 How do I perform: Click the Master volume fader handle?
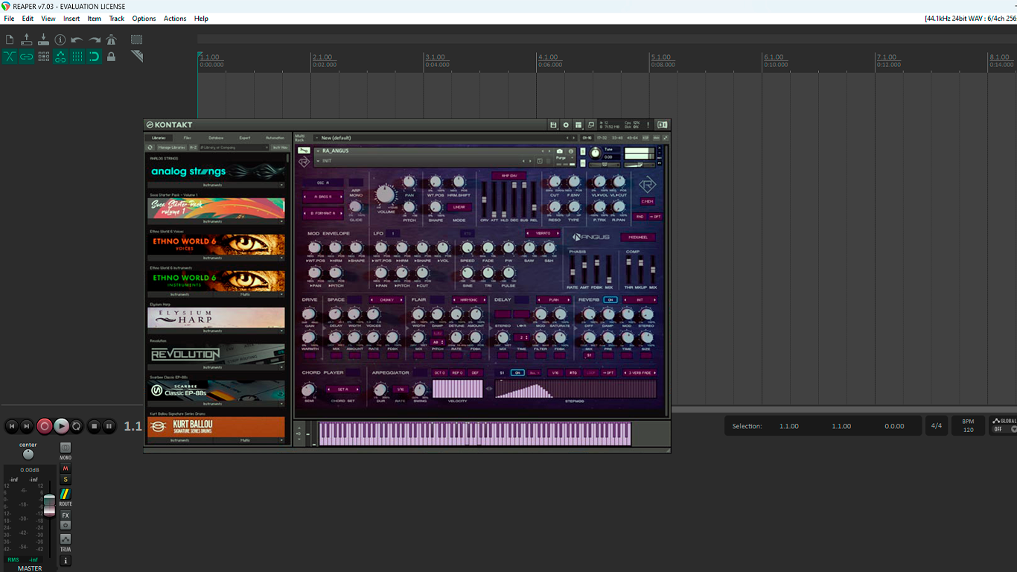(49, 505)
